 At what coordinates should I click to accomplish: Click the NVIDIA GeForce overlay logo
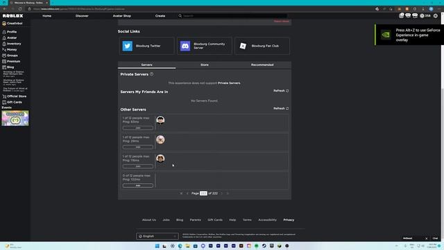click(x=386, y=35)
